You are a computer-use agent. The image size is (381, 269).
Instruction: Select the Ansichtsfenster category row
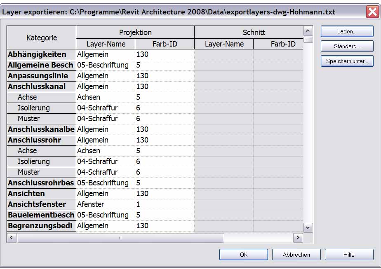(42, 204)
